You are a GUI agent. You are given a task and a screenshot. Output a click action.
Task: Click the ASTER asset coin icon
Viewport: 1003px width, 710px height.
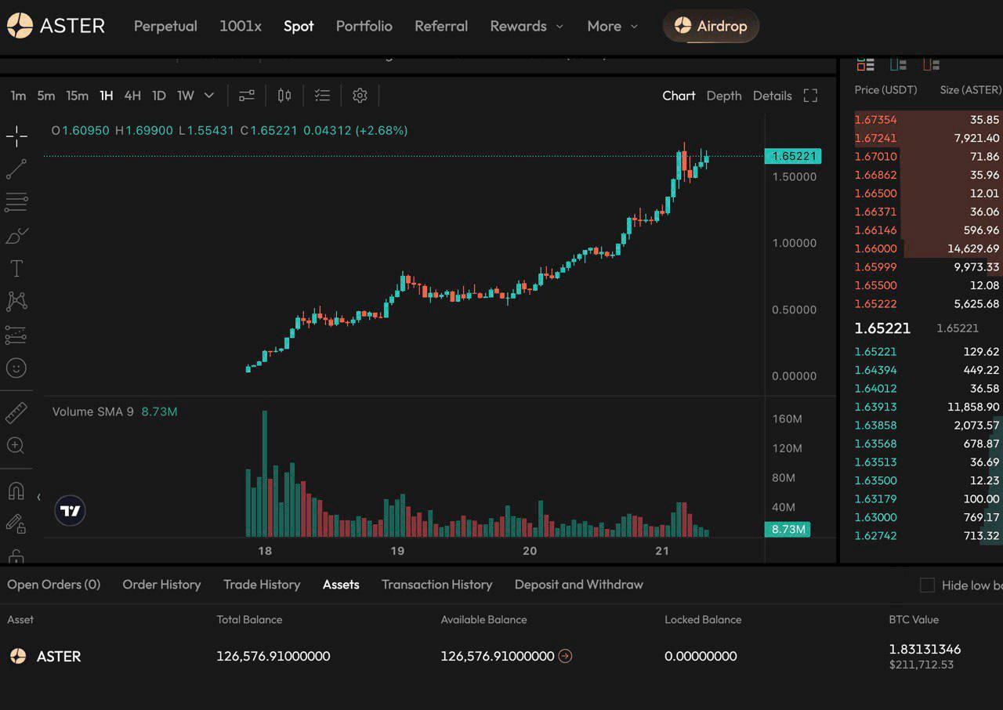click(x=17, y=656)
